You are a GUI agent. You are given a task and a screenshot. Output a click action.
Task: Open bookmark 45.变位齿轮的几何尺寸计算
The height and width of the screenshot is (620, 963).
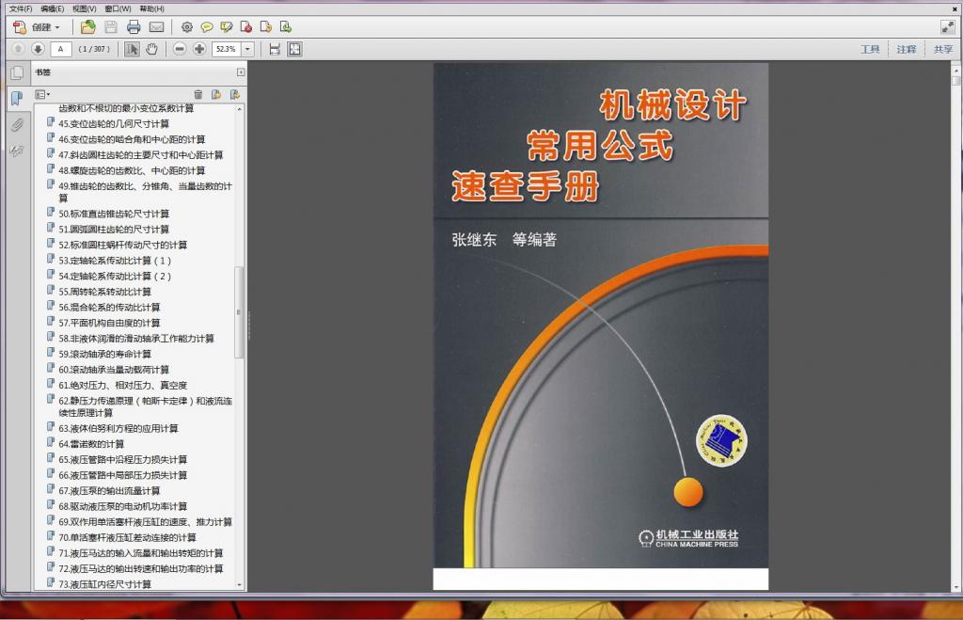click(114, 123)
